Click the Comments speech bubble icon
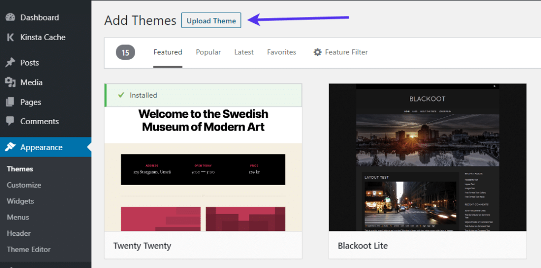The width and height of the screenshot is (541, 268). click(x=10, y=121)
